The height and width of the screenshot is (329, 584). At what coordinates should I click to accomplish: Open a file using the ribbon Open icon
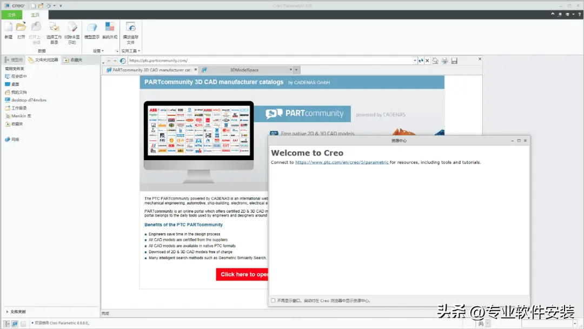(21, 27)
